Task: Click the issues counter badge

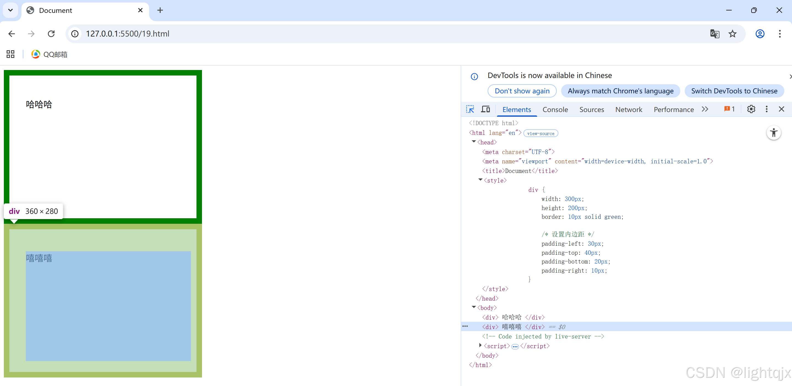Action: [x=729, y=109]
